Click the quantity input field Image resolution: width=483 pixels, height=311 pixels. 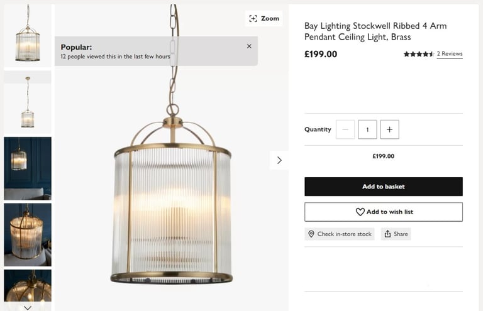pos(367,129)
